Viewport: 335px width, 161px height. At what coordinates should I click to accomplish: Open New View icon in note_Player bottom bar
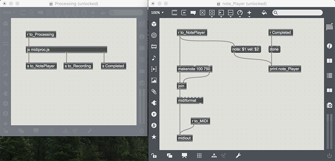point(170,156)
